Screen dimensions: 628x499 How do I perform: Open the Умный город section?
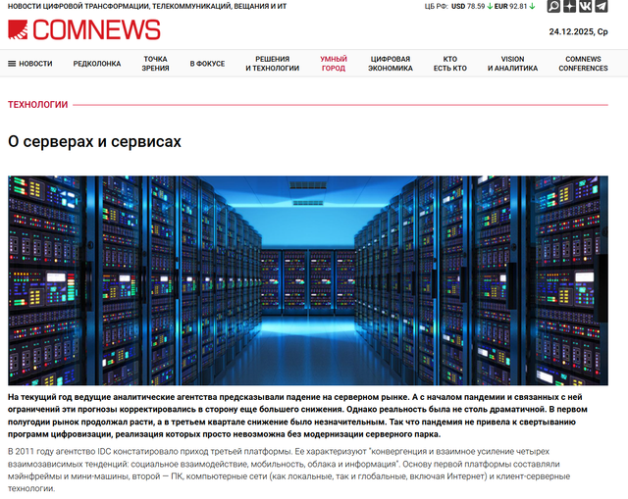(334, 64)
